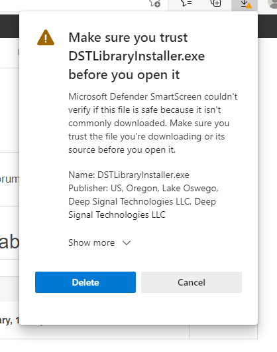Click the bold partially hidden text at bottom-left
This screenshot has height=352, width=277.
click(10, 320)
